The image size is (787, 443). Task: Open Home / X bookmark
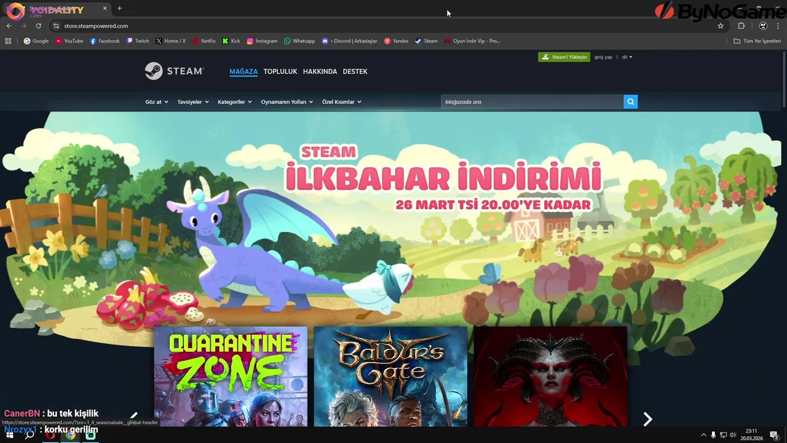pos(171,41)
